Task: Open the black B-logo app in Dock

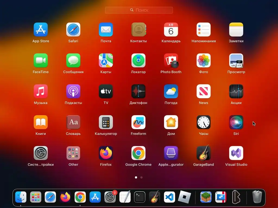Action: point(236,197)
